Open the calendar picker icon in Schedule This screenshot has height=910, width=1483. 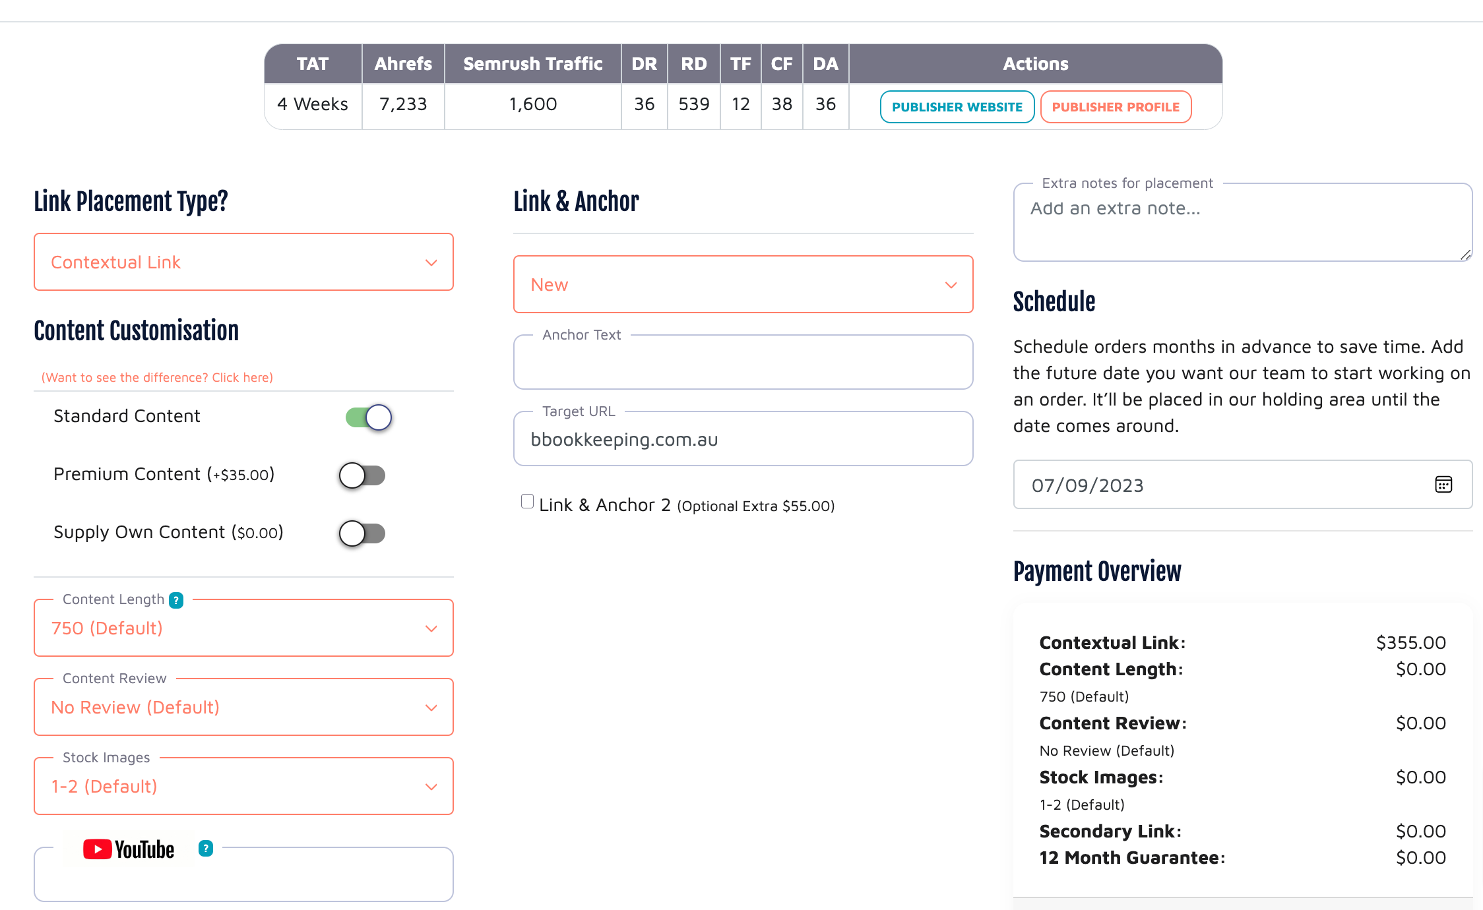1443,485
